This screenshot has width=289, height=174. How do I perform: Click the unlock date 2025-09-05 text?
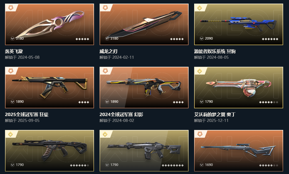coord(29,121)
